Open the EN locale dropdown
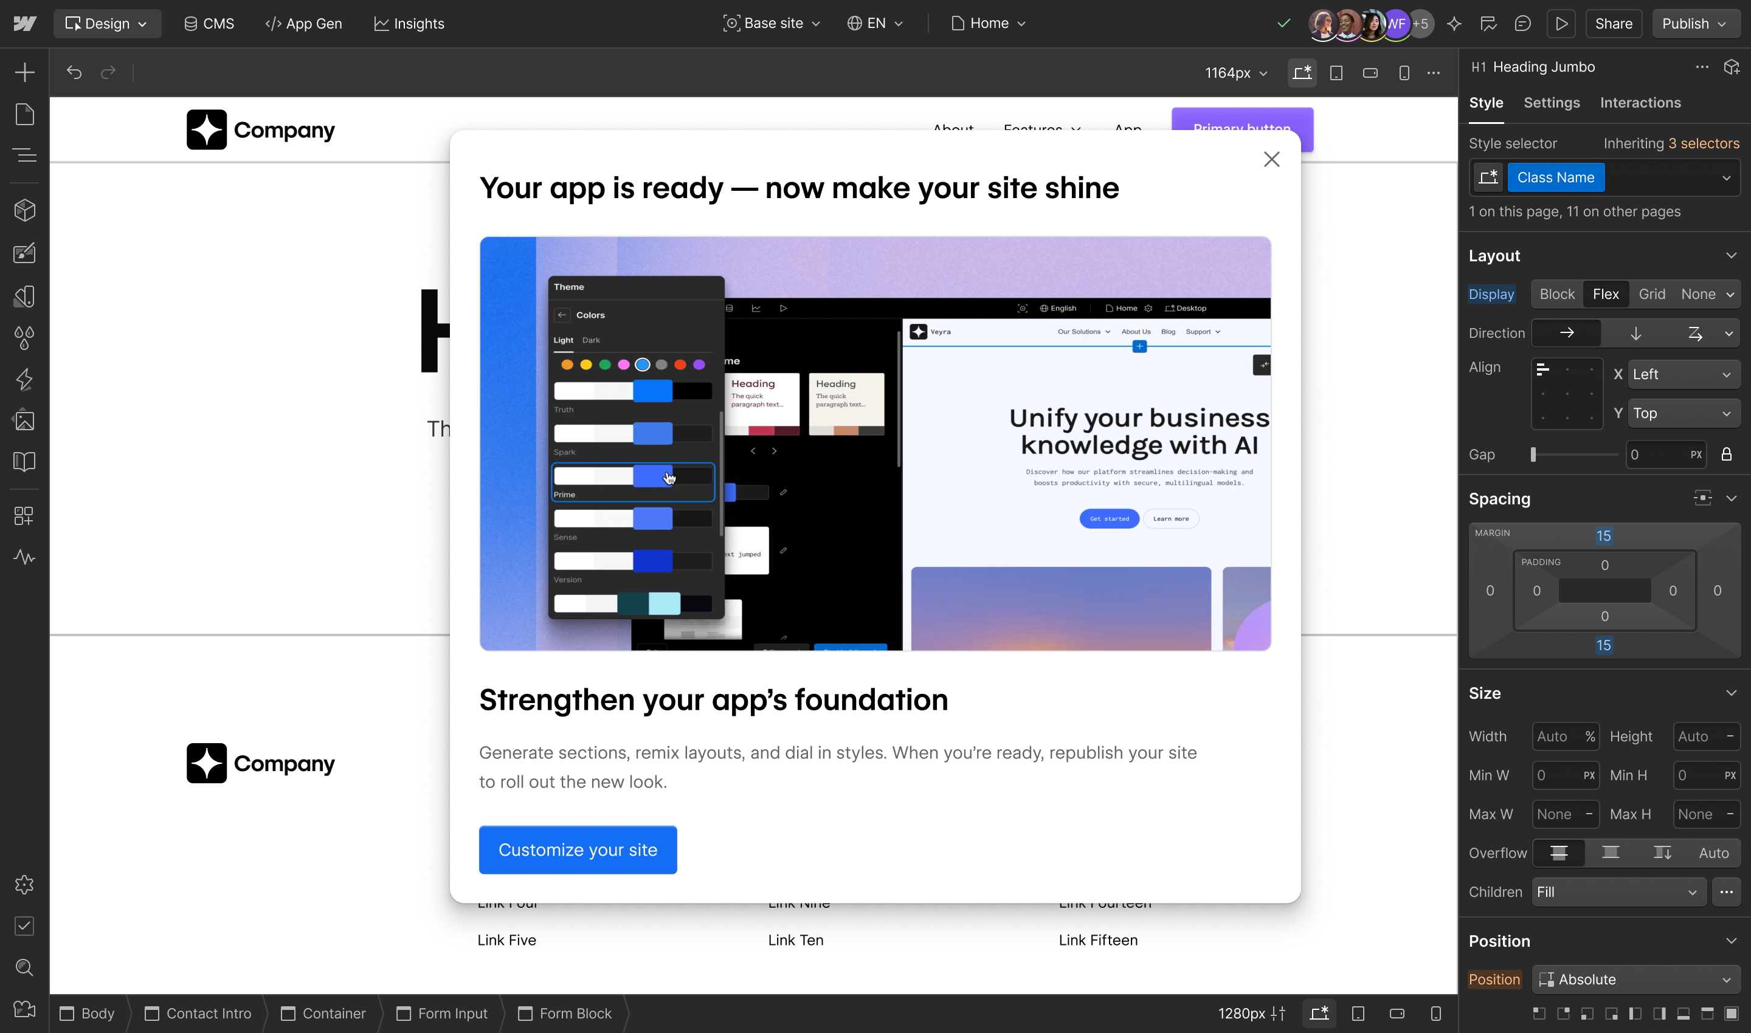This screenshot has height=1033, width=1751. pos(875,24)
